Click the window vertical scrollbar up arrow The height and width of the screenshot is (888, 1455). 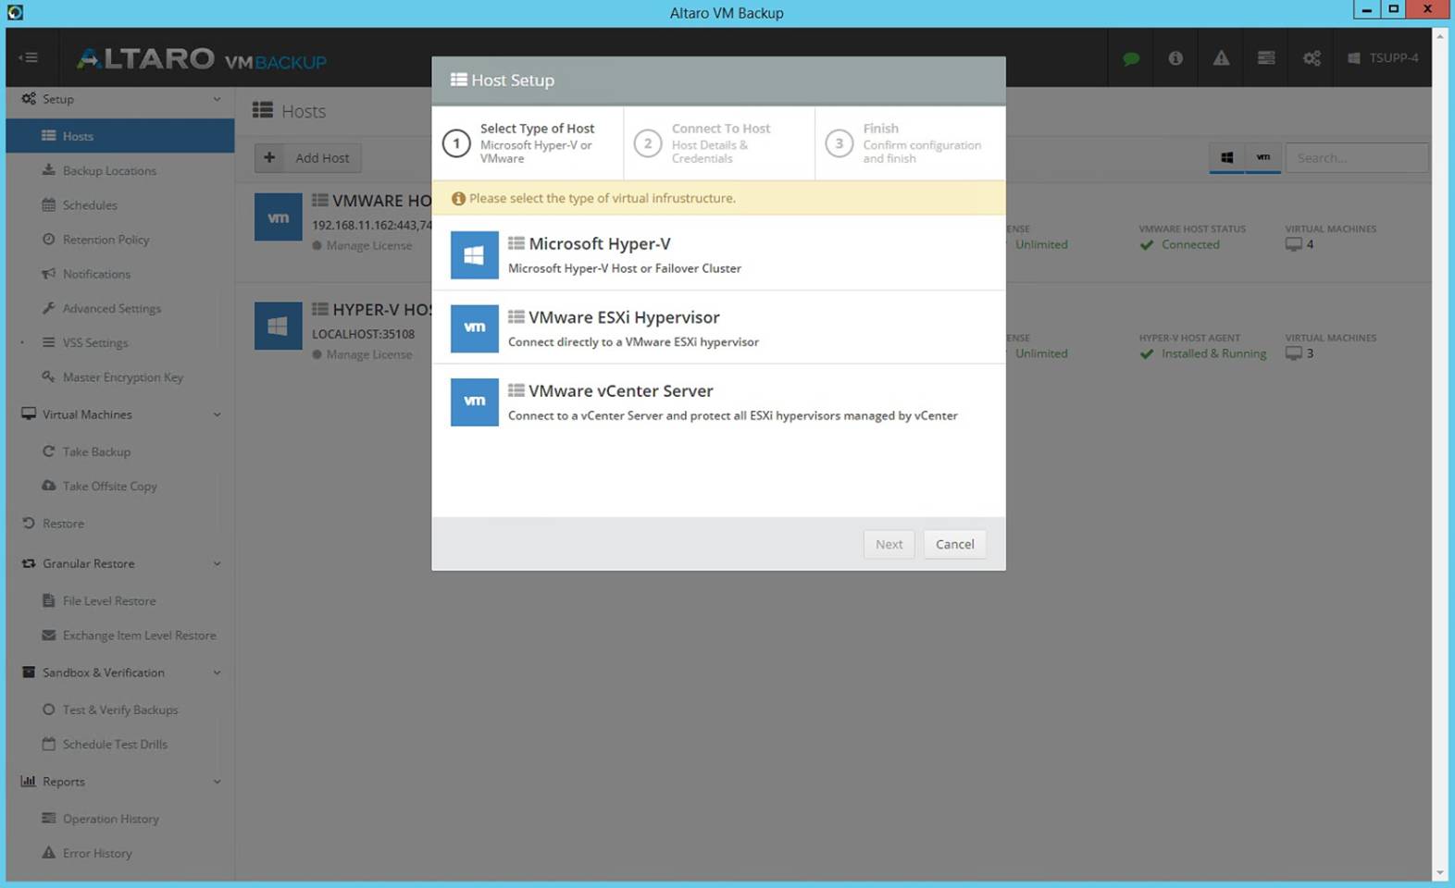[1439, 35]
